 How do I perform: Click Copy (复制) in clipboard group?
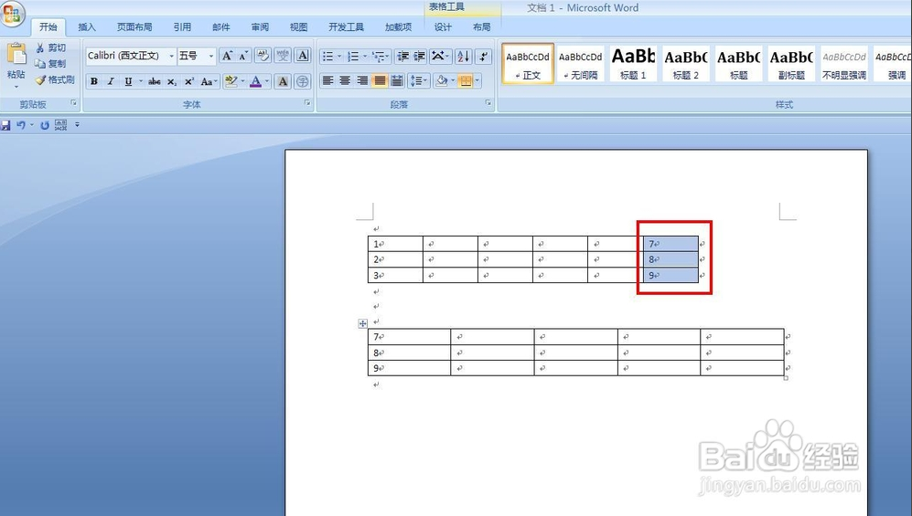[50, 63]
